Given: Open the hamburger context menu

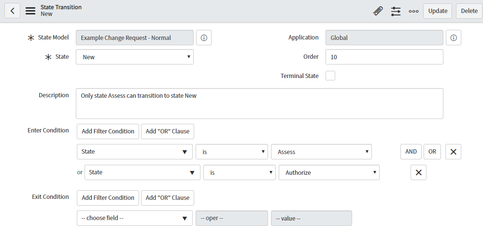Looking at the screenshot, I should pos(30,11).
